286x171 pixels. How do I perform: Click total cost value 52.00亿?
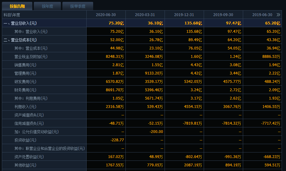point(117,40)
